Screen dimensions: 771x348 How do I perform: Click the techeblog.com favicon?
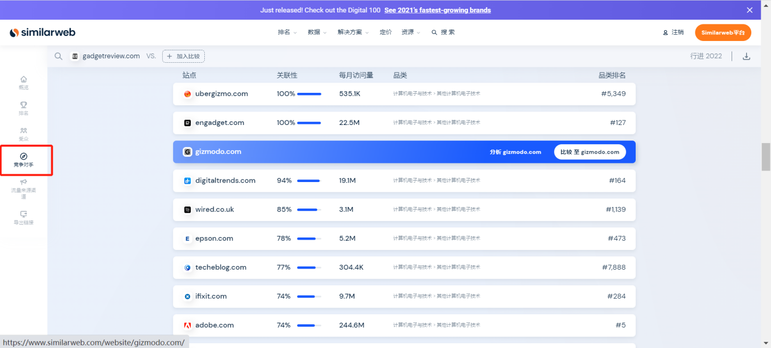[x=188, y=268]
